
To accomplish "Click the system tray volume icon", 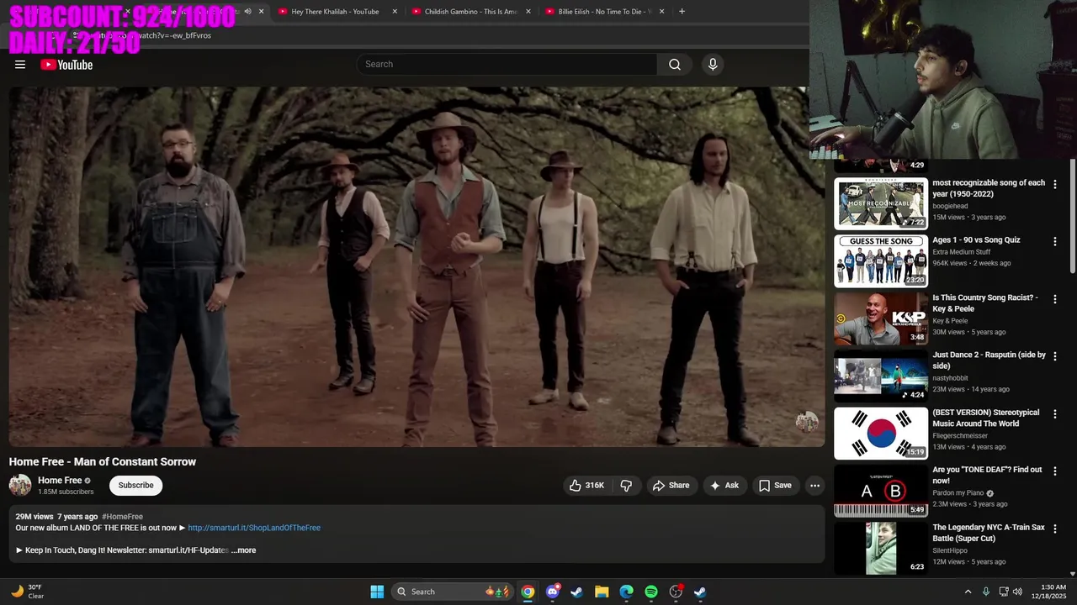I will (1018, 592).
